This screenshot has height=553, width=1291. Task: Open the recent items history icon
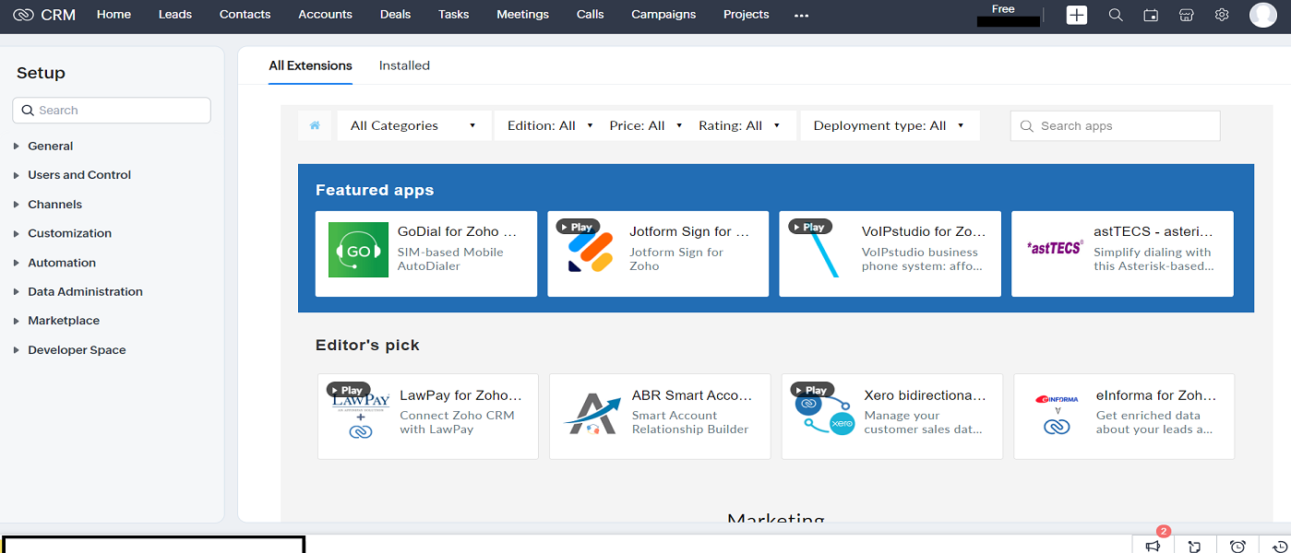click(1280, 546)
